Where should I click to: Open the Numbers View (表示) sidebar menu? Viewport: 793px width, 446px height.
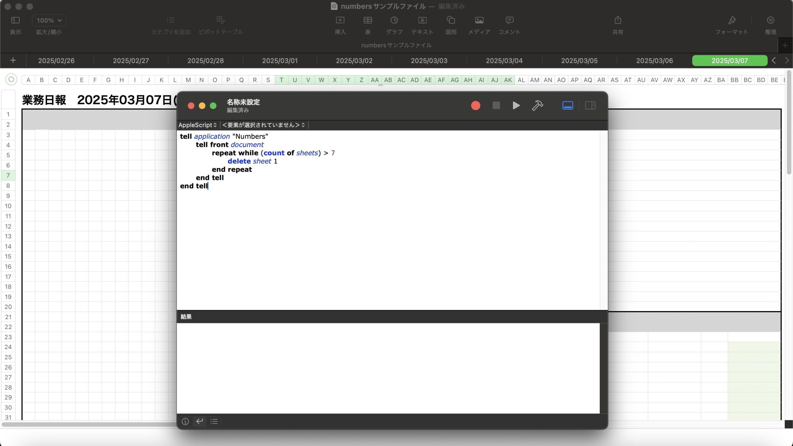pyautogui.click(x=15, y=20)
